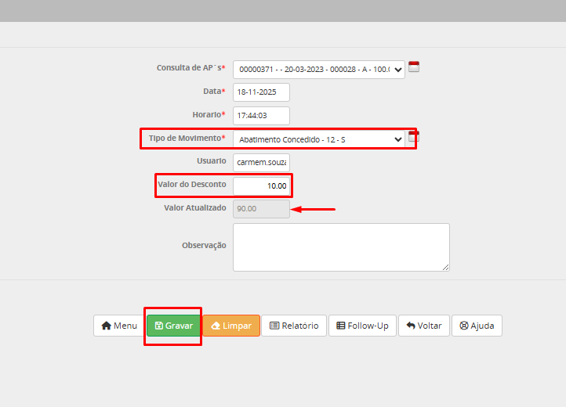
Task: Click the lifebuoy icon on Ajuda button
Action: [x=464, y=326]
